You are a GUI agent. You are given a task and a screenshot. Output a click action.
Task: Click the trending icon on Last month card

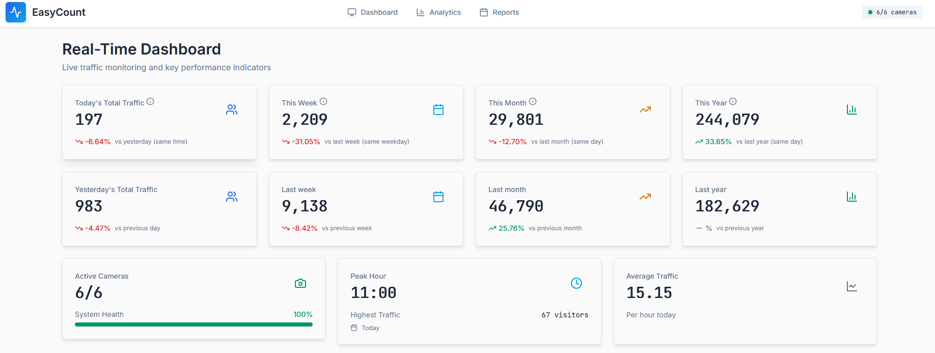[x=645, y=197]
